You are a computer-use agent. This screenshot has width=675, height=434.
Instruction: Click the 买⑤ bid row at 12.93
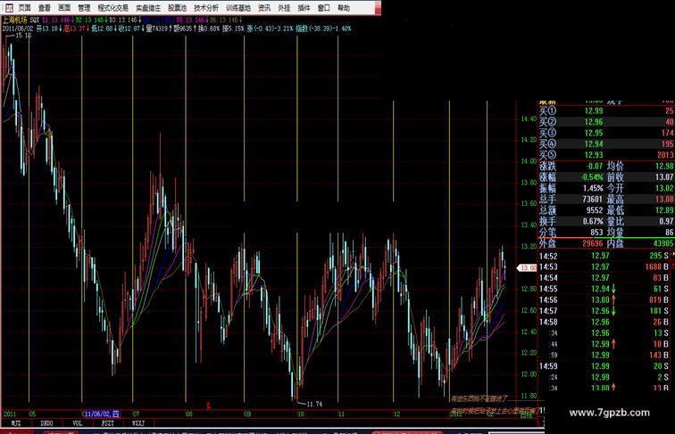point(606,155)
